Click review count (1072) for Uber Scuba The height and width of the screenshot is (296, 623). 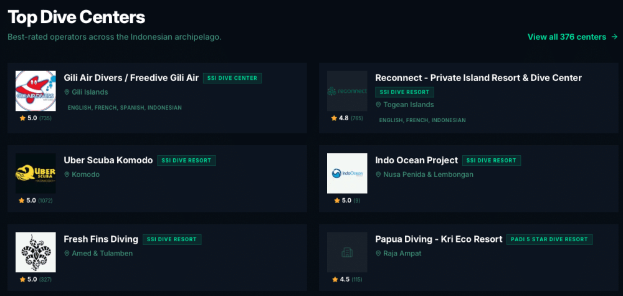tap(45, 201)
